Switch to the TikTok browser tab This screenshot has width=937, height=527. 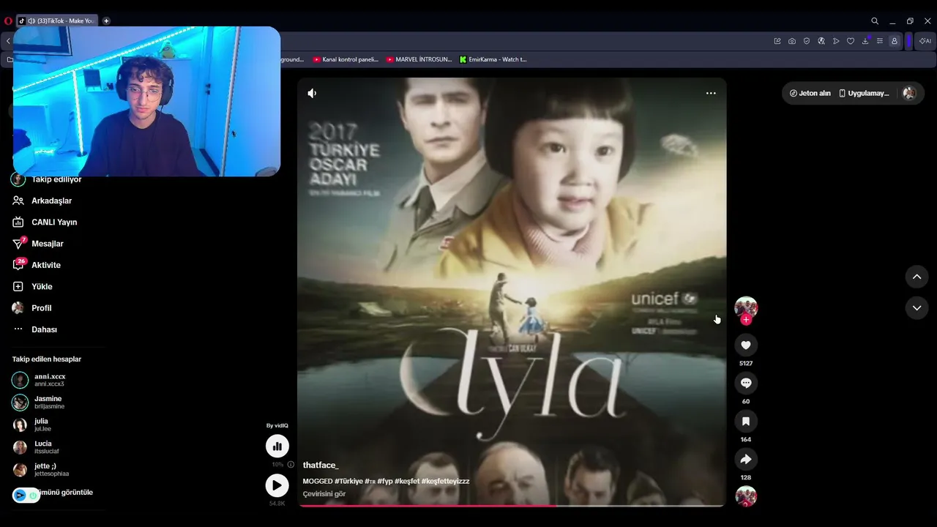point(57,21)
